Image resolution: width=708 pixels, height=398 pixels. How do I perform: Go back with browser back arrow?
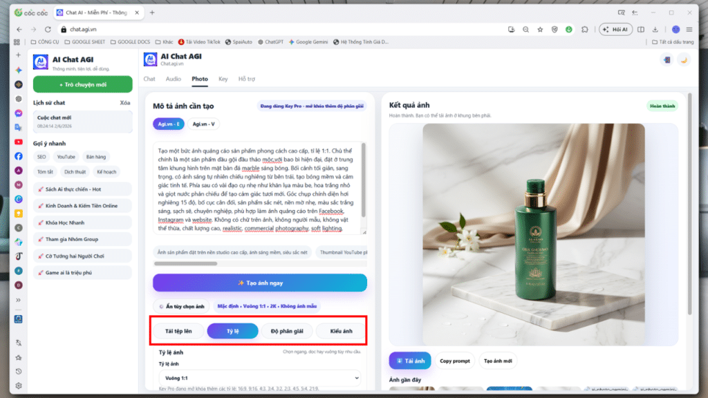19,29
